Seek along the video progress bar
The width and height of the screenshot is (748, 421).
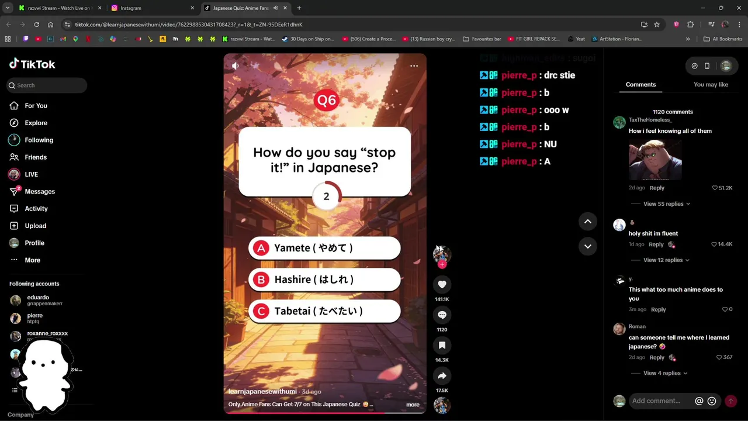(x=325, y=413)
